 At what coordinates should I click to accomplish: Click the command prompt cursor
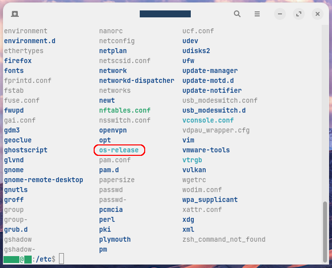[x=61, y=259]
